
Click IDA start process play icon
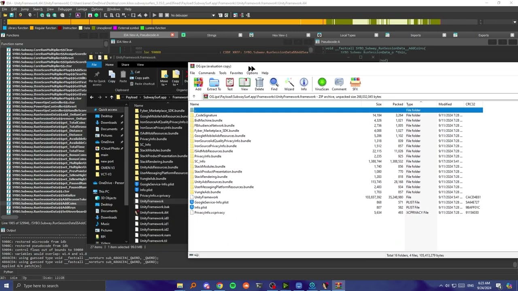tap(154, 15)
